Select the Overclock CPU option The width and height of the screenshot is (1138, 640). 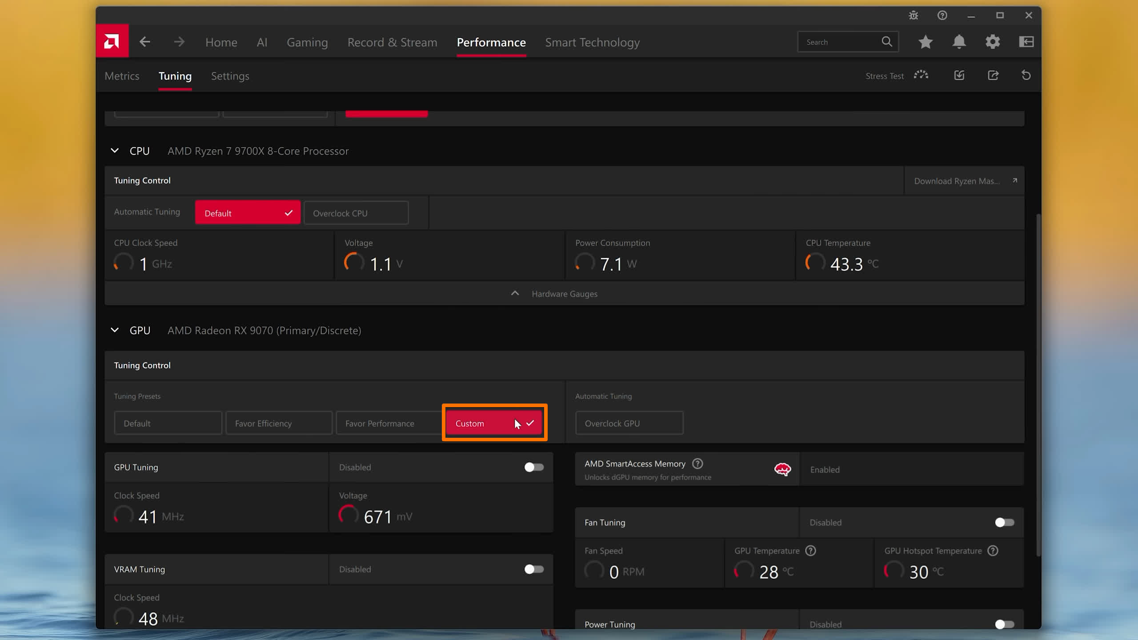[356, 213]
